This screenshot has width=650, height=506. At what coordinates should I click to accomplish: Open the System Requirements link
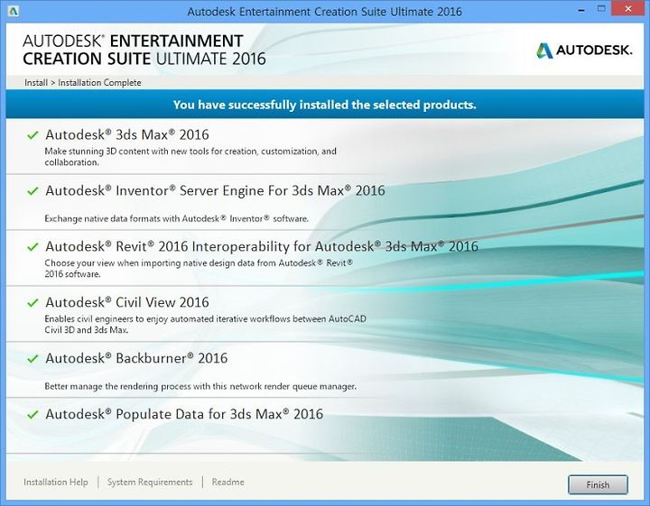(x=150, y=482)
